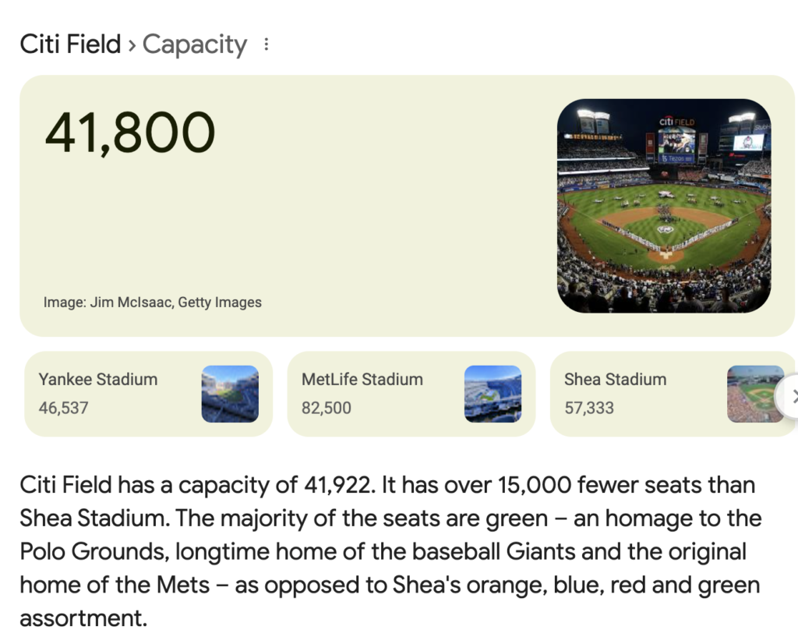Click the Jim McIsaac, Getty Images credit
The image size is (798, 644).
[175, 303]
